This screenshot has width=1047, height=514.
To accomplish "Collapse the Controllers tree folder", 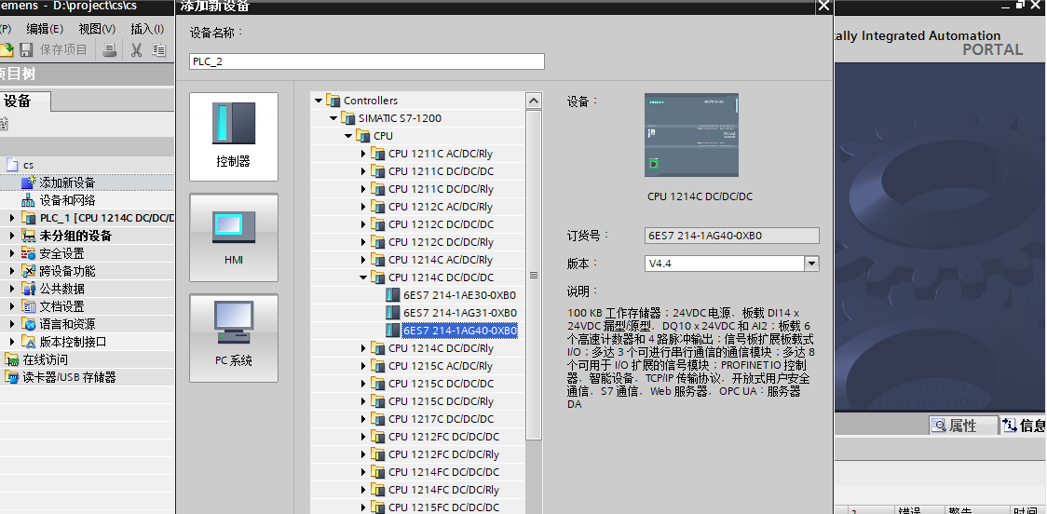I will coord(319,101).
